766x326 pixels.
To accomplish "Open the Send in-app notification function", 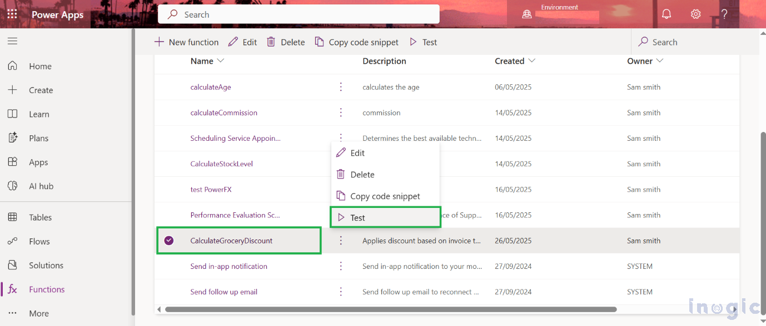I will (x=229, y=266).
